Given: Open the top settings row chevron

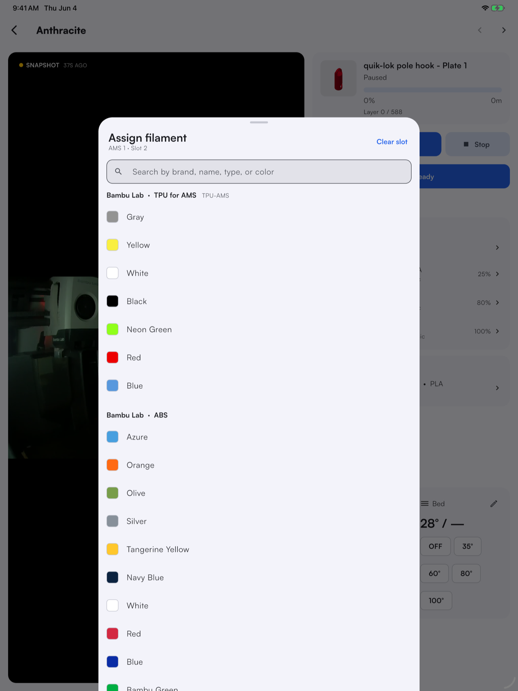Looking at the screenshot, I should [x=497, y=247].
